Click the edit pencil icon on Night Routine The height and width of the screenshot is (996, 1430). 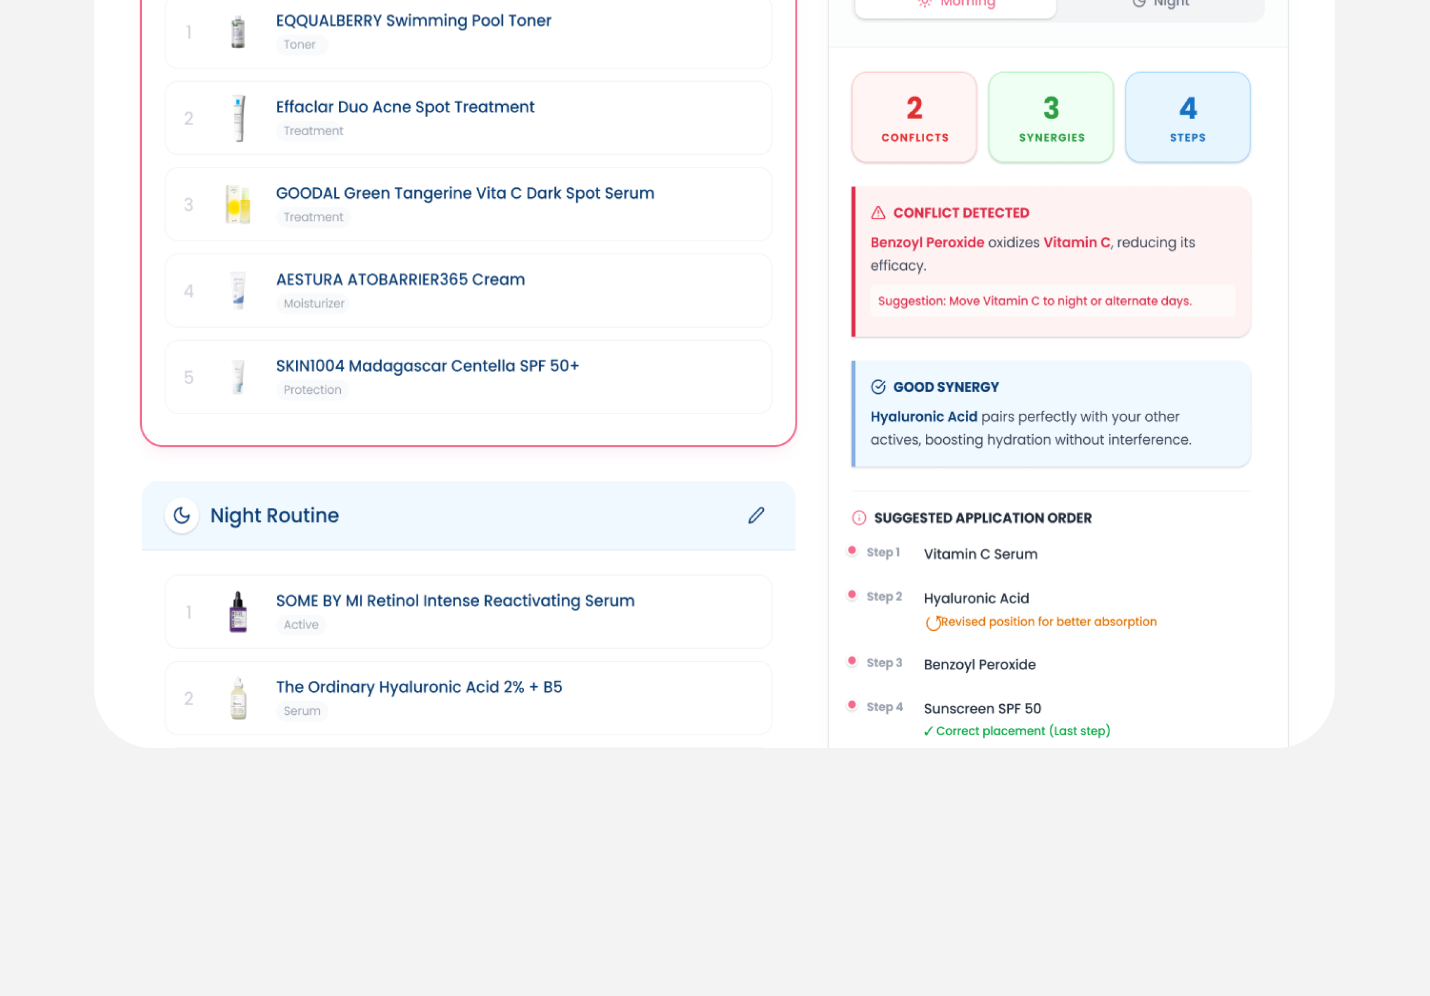click(756, 515)
